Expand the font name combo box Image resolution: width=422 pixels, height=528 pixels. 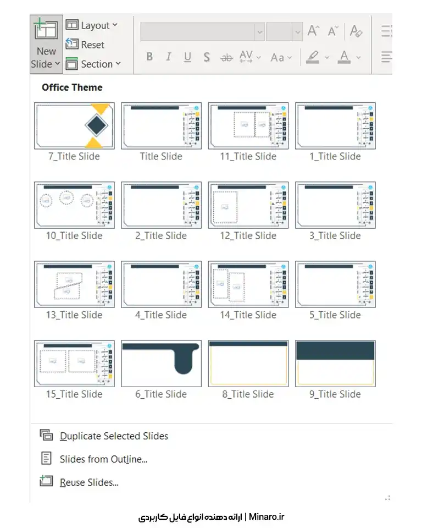(x=259, y=32)
